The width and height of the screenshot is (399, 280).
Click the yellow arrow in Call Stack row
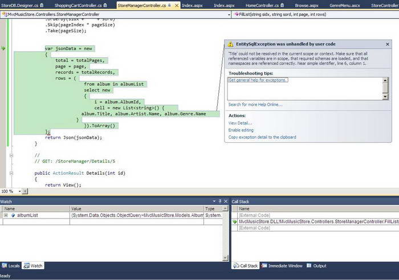[234, 221]
